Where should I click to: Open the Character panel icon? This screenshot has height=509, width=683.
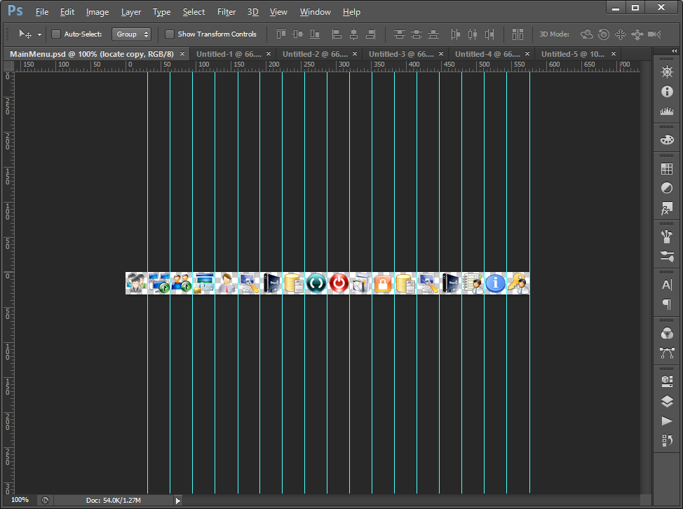pos(667,285)
